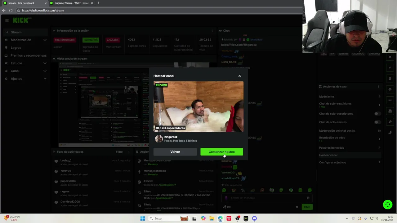Toggle Chat de solo-suscriptores switch

tap(377, 114)
